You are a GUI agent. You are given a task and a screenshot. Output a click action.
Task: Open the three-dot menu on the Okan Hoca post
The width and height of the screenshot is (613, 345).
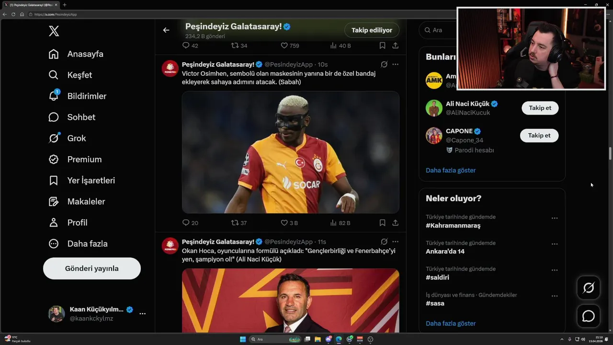[x=395, y=241]
